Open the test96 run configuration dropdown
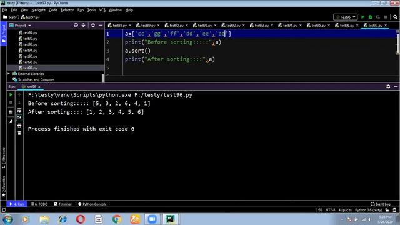This screenshot has height=225, width=400. [346, 17]
